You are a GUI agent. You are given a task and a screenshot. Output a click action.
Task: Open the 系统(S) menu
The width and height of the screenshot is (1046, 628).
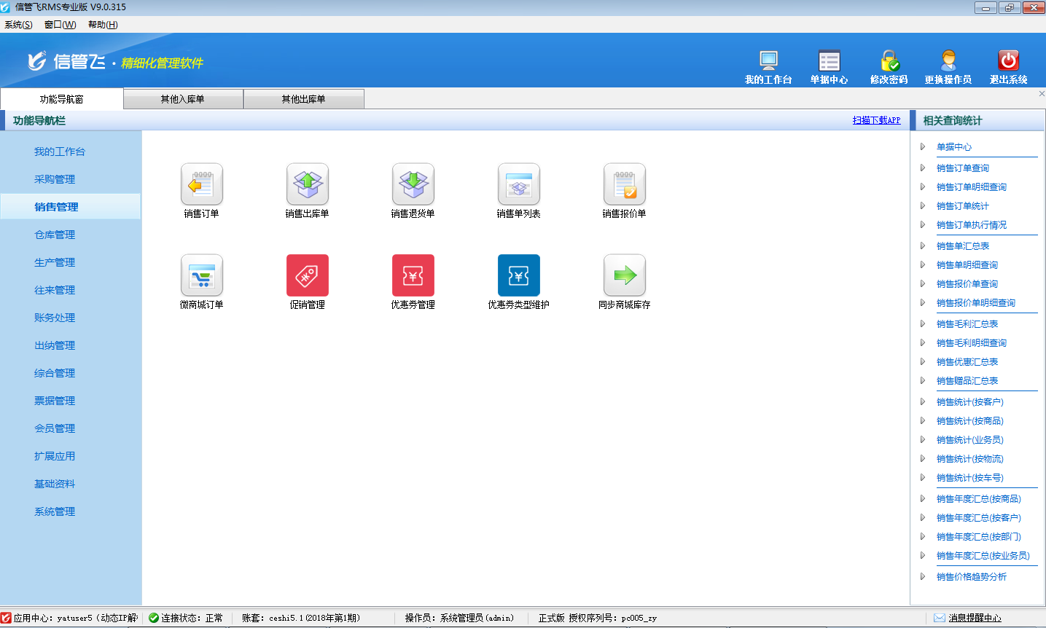pos(18,25)
